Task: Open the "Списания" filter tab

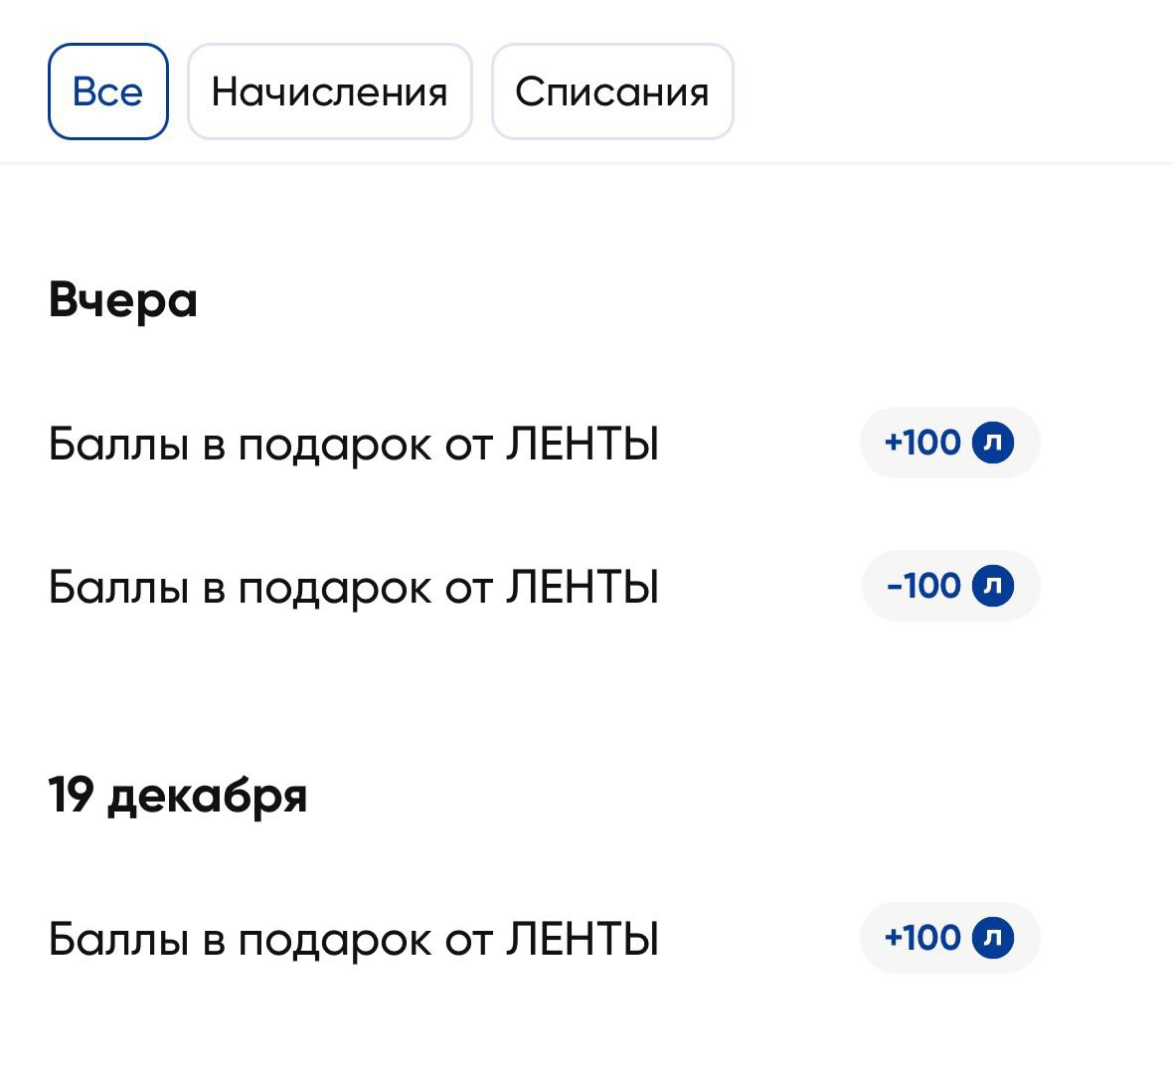Action: (612, 91)
